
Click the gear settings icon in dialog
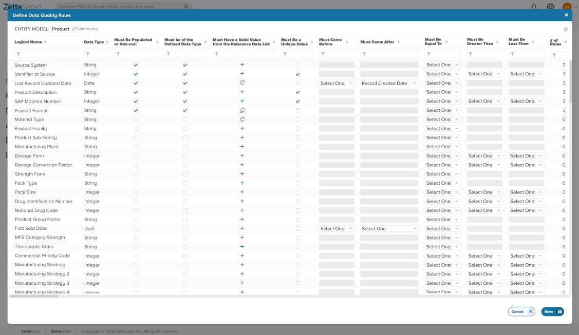point(566,30)
